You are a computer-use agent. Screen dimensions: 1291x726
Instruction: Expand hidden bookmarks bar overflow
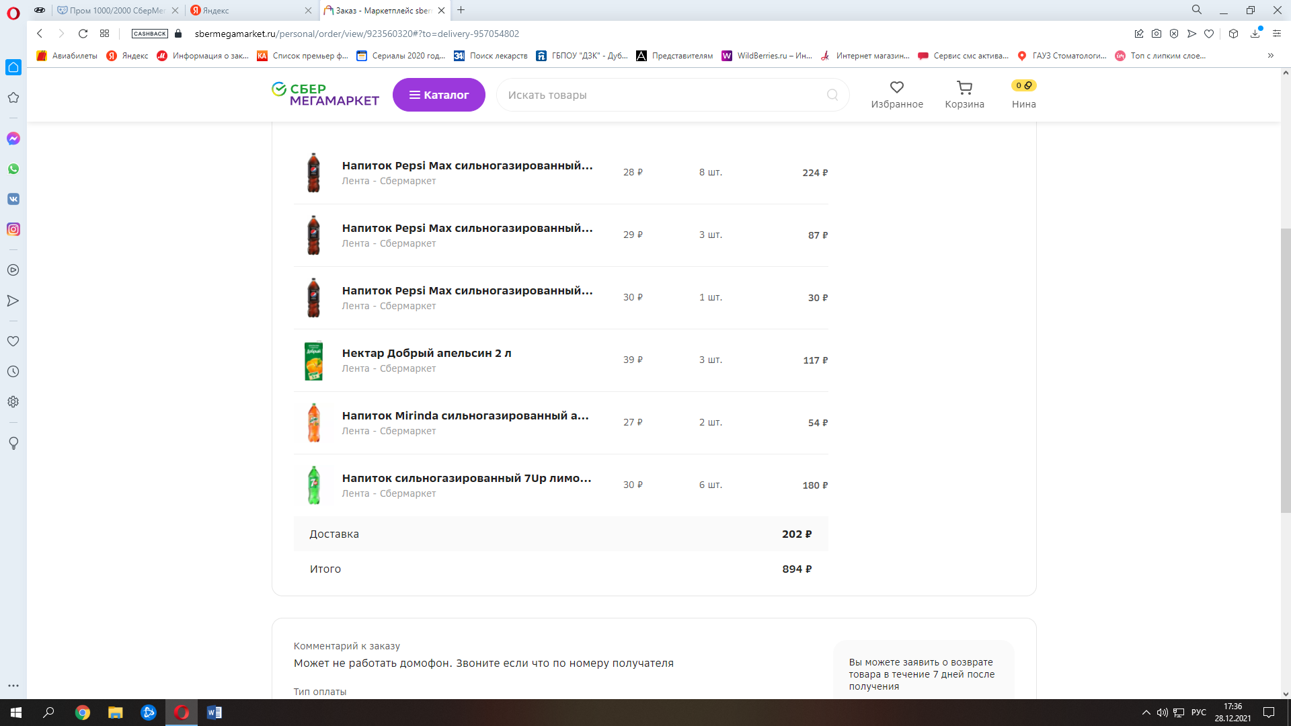coord(1270,56)
